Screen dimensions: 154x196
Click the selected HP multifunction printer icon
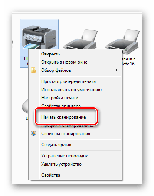pos(39,37)
